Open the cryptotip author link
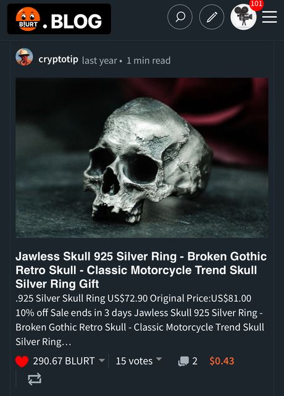284x396 pixels. [58, 59]
